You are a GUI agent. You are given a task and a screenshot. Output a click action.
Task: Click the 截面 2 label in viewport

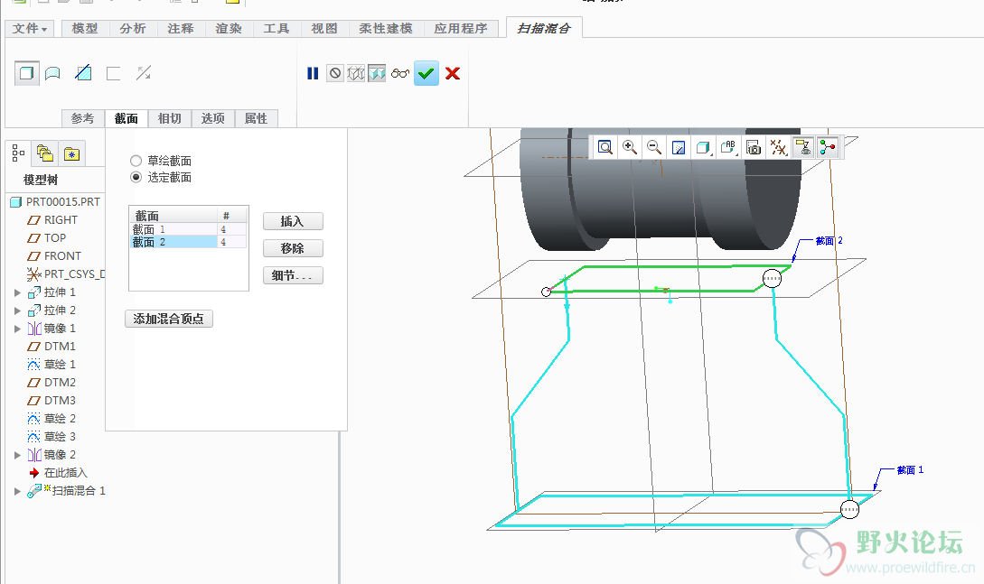point(829,241)
